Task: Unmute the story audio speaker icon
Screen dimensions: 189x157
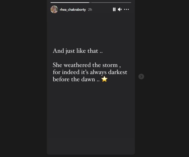Action: click(x=120, y=9)
